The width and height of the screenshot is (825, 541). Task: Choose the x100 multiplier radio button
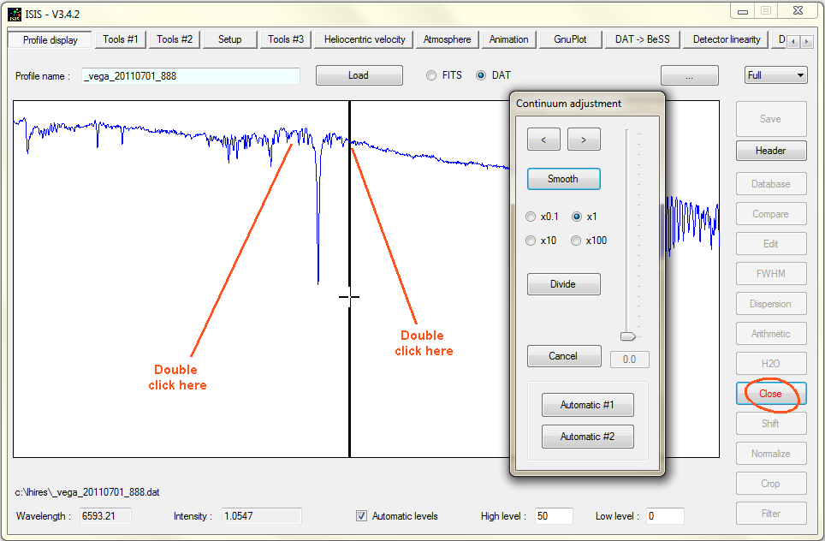click(577, 241)
